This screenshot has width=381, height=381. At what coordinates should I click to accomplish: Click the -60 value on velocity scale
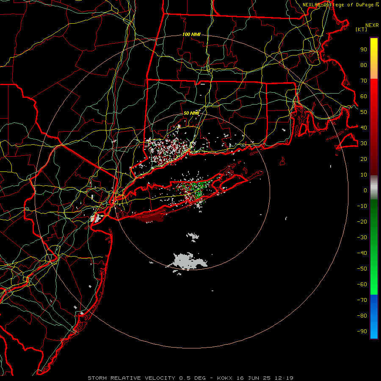362,284
